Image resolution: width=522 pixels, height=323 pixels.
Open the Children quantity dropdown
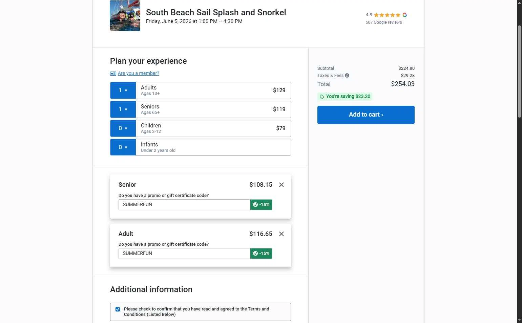tap(123, 128)
